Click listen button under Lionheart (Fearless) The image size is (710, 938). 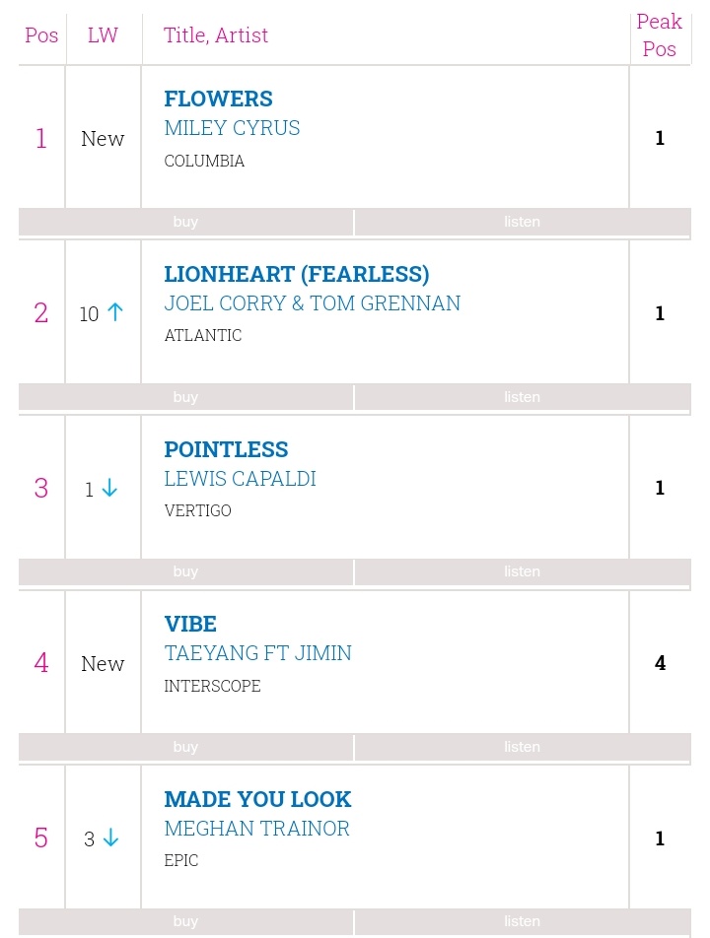click(522, 397)
